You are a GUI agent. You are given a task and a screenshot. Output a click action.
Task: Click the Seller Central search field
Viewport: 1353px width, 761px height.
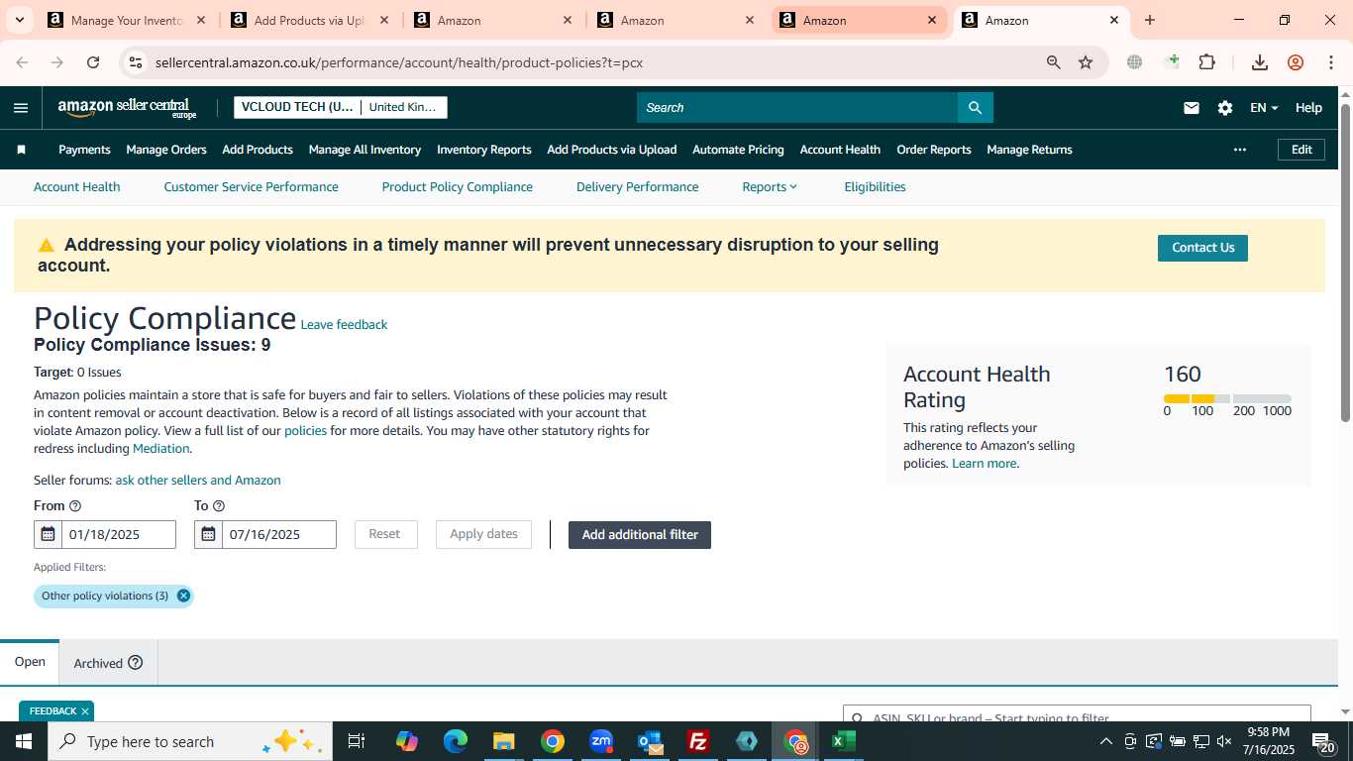[x=797, y=108]
